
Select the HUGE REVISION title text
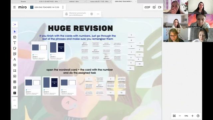pos(81,28)
